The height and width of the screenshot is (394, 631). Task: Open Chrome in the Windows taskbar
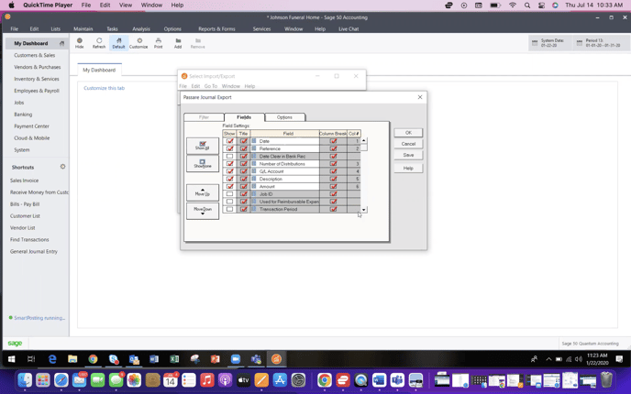[x=93, y=359]
